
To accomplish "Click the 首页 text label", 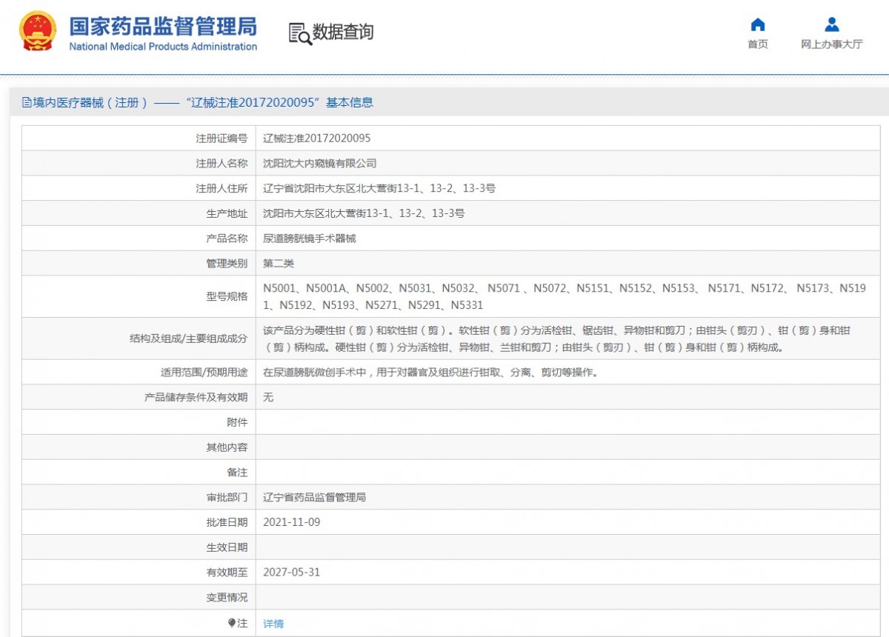I will coord(758,44).
